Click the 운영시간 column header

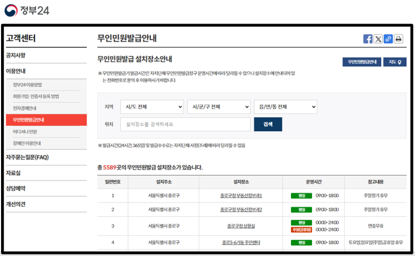click(x=314, y=182)
